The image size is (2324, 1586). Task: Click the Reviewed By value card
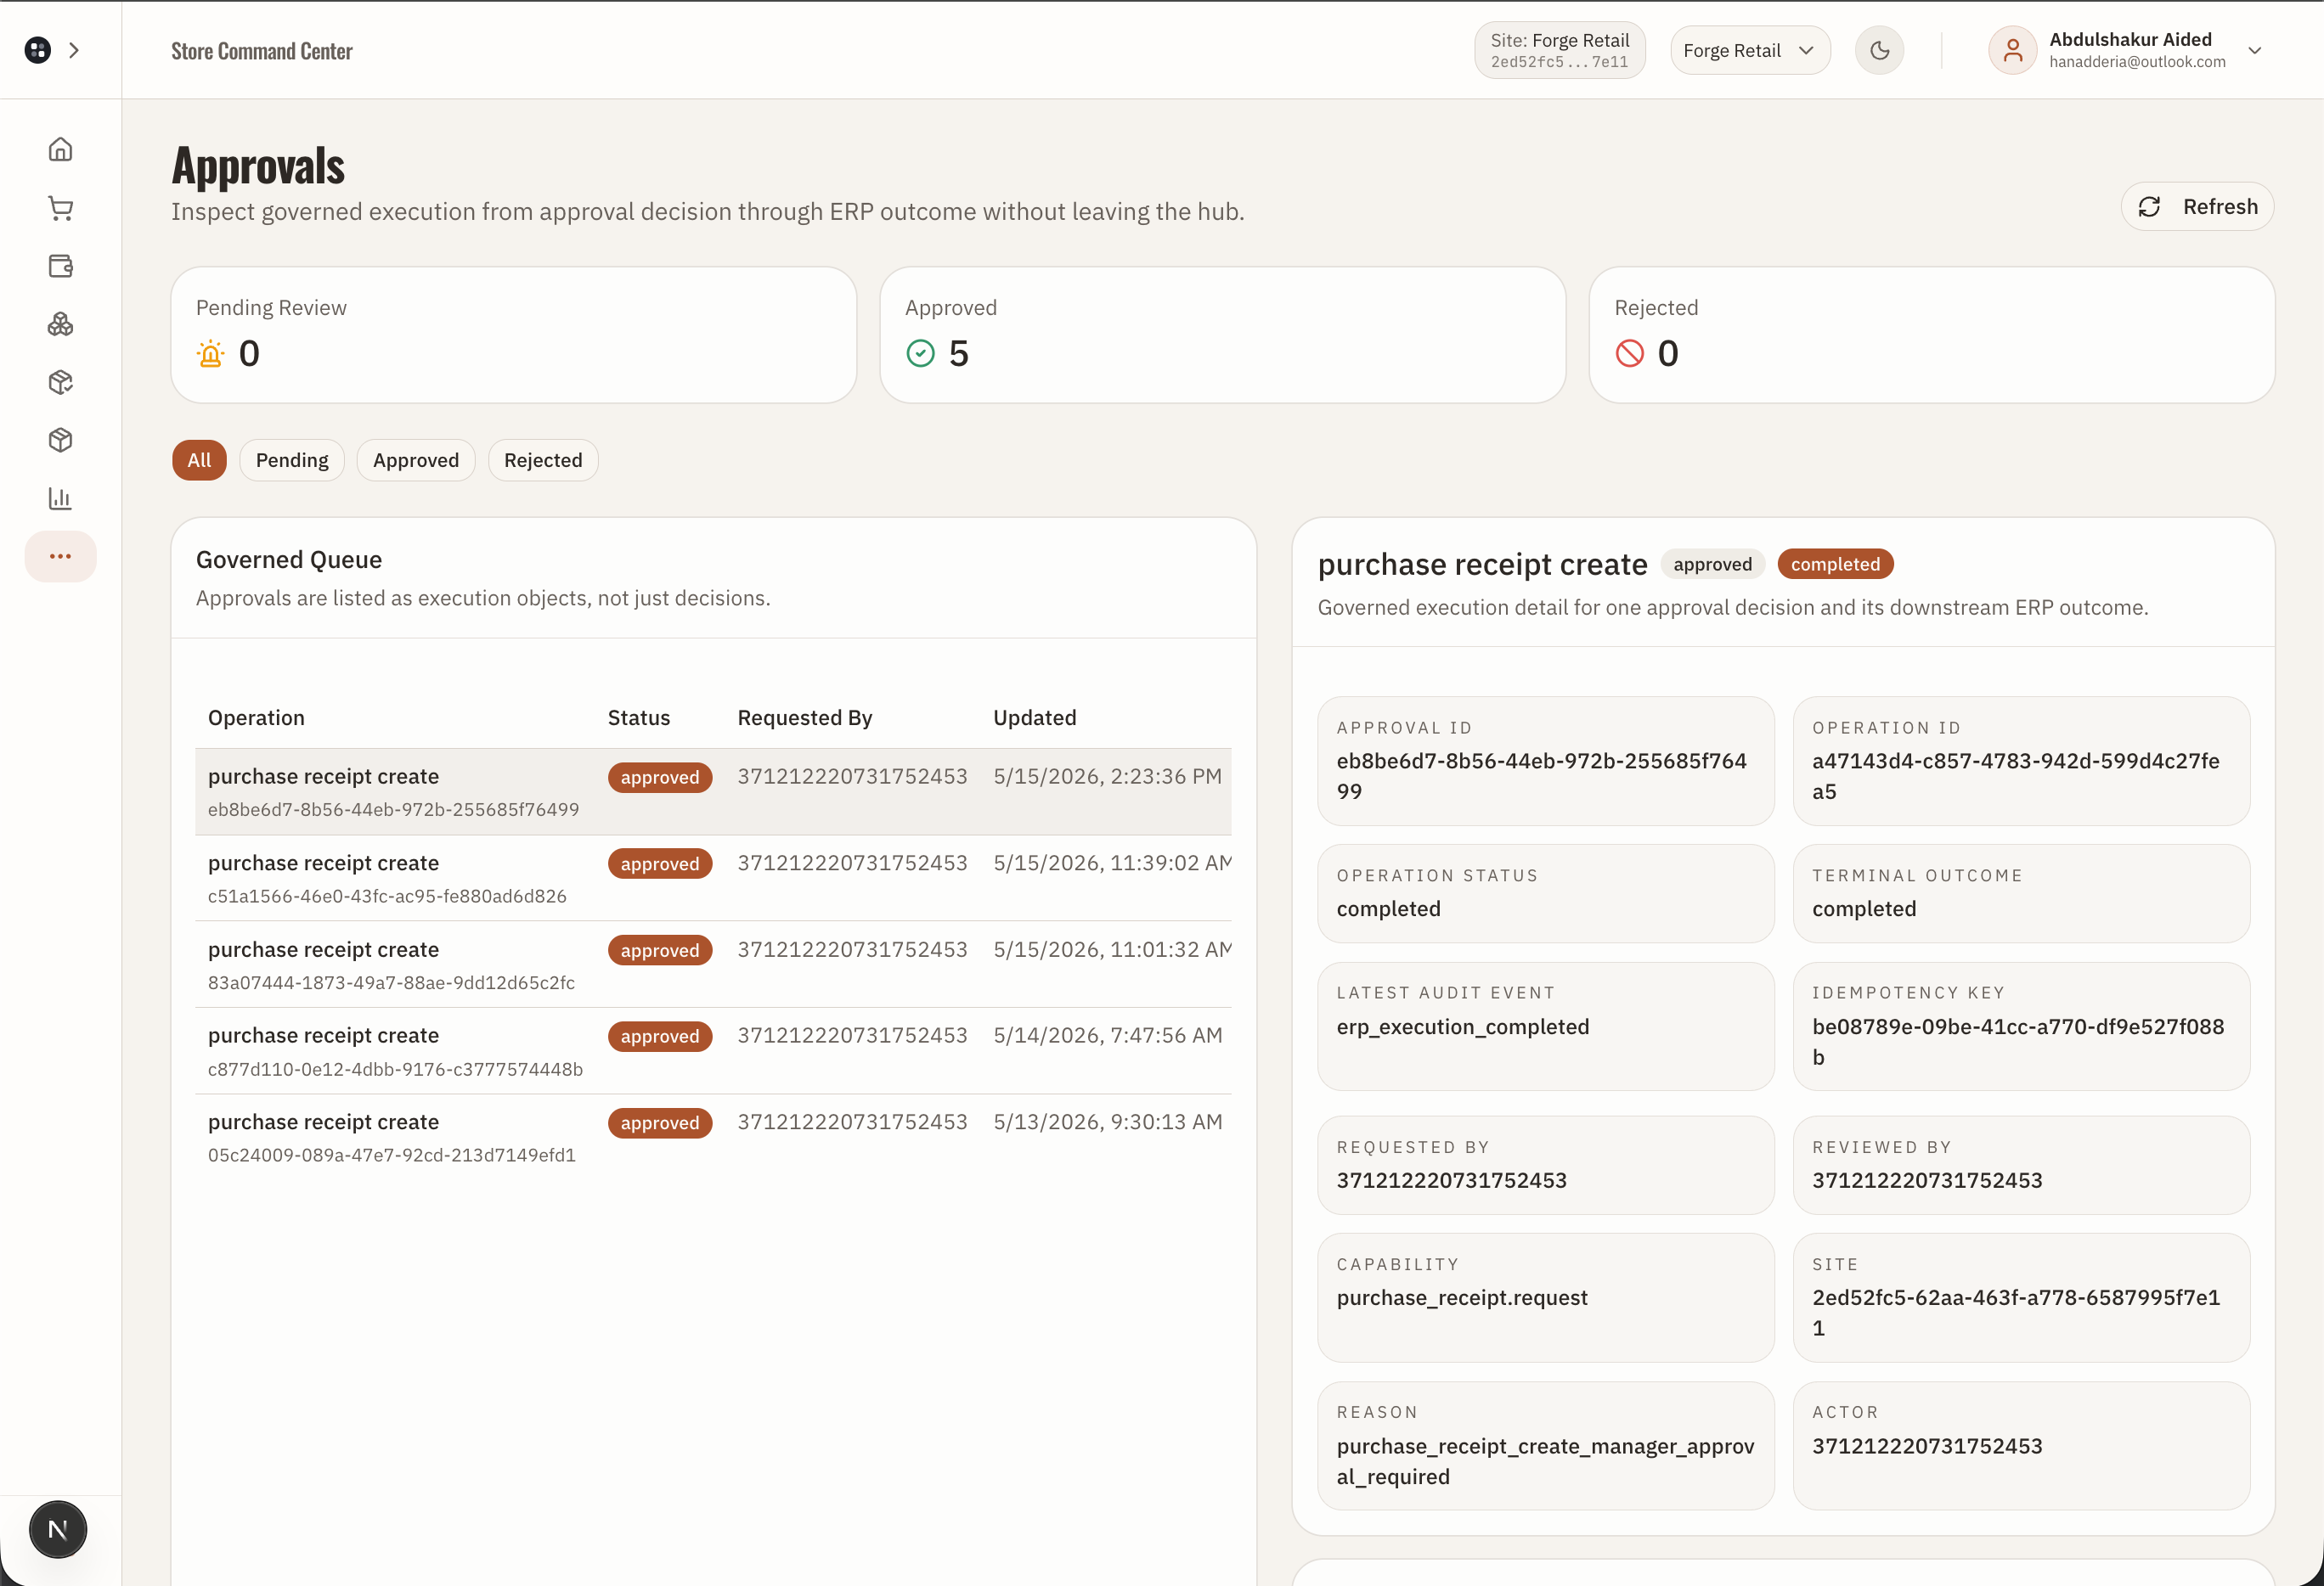(x=2021, y=1164)
